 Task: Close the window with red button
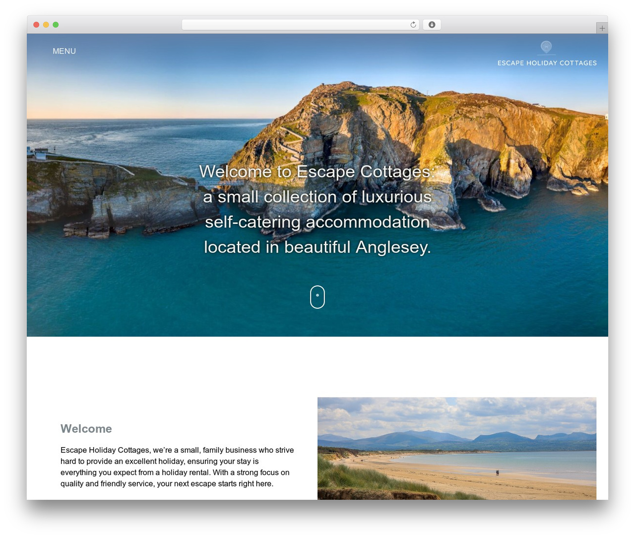point(36,25)
